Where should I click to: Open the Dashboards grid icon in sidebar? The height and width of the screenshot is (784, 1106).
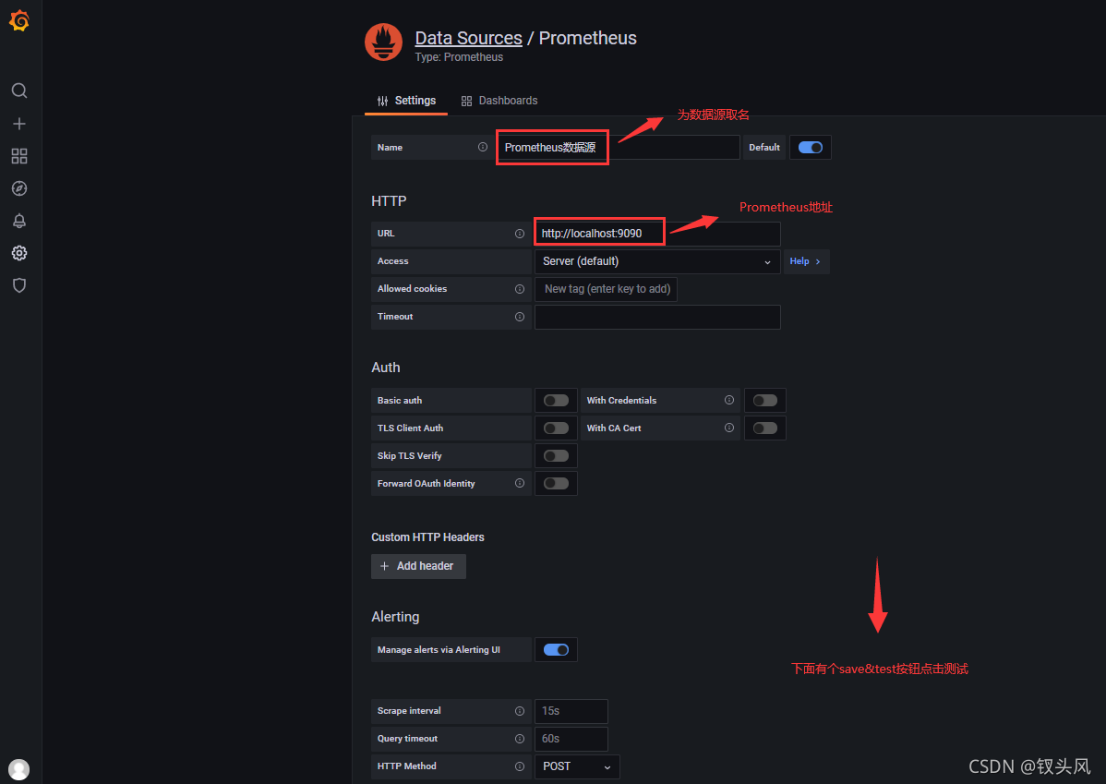tap(19, 156)
